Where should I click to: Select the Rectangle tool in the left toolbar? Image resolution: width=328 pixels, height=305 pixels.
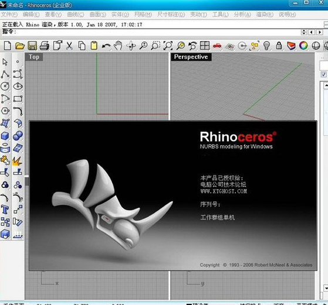pyautogui.click(x=18, y=99)
